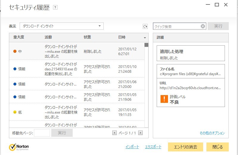238x155 pixels.
Task: Focus the クイック検索 input field
Action: [177, 27]
